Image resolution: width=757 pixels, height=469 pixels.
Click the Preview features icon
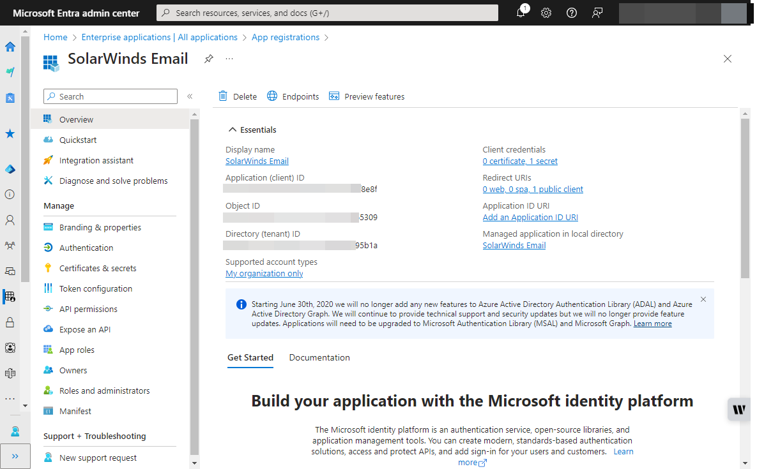click(334, 96)
